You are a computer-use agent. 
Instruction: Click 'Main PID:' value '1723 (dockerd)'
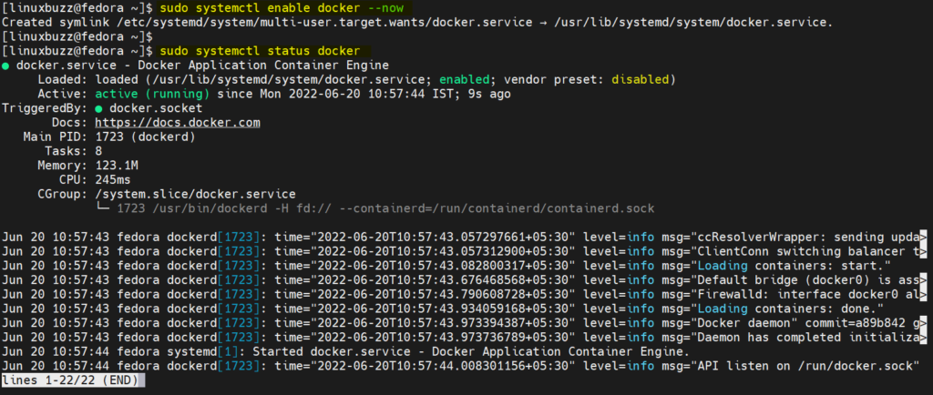145,137
